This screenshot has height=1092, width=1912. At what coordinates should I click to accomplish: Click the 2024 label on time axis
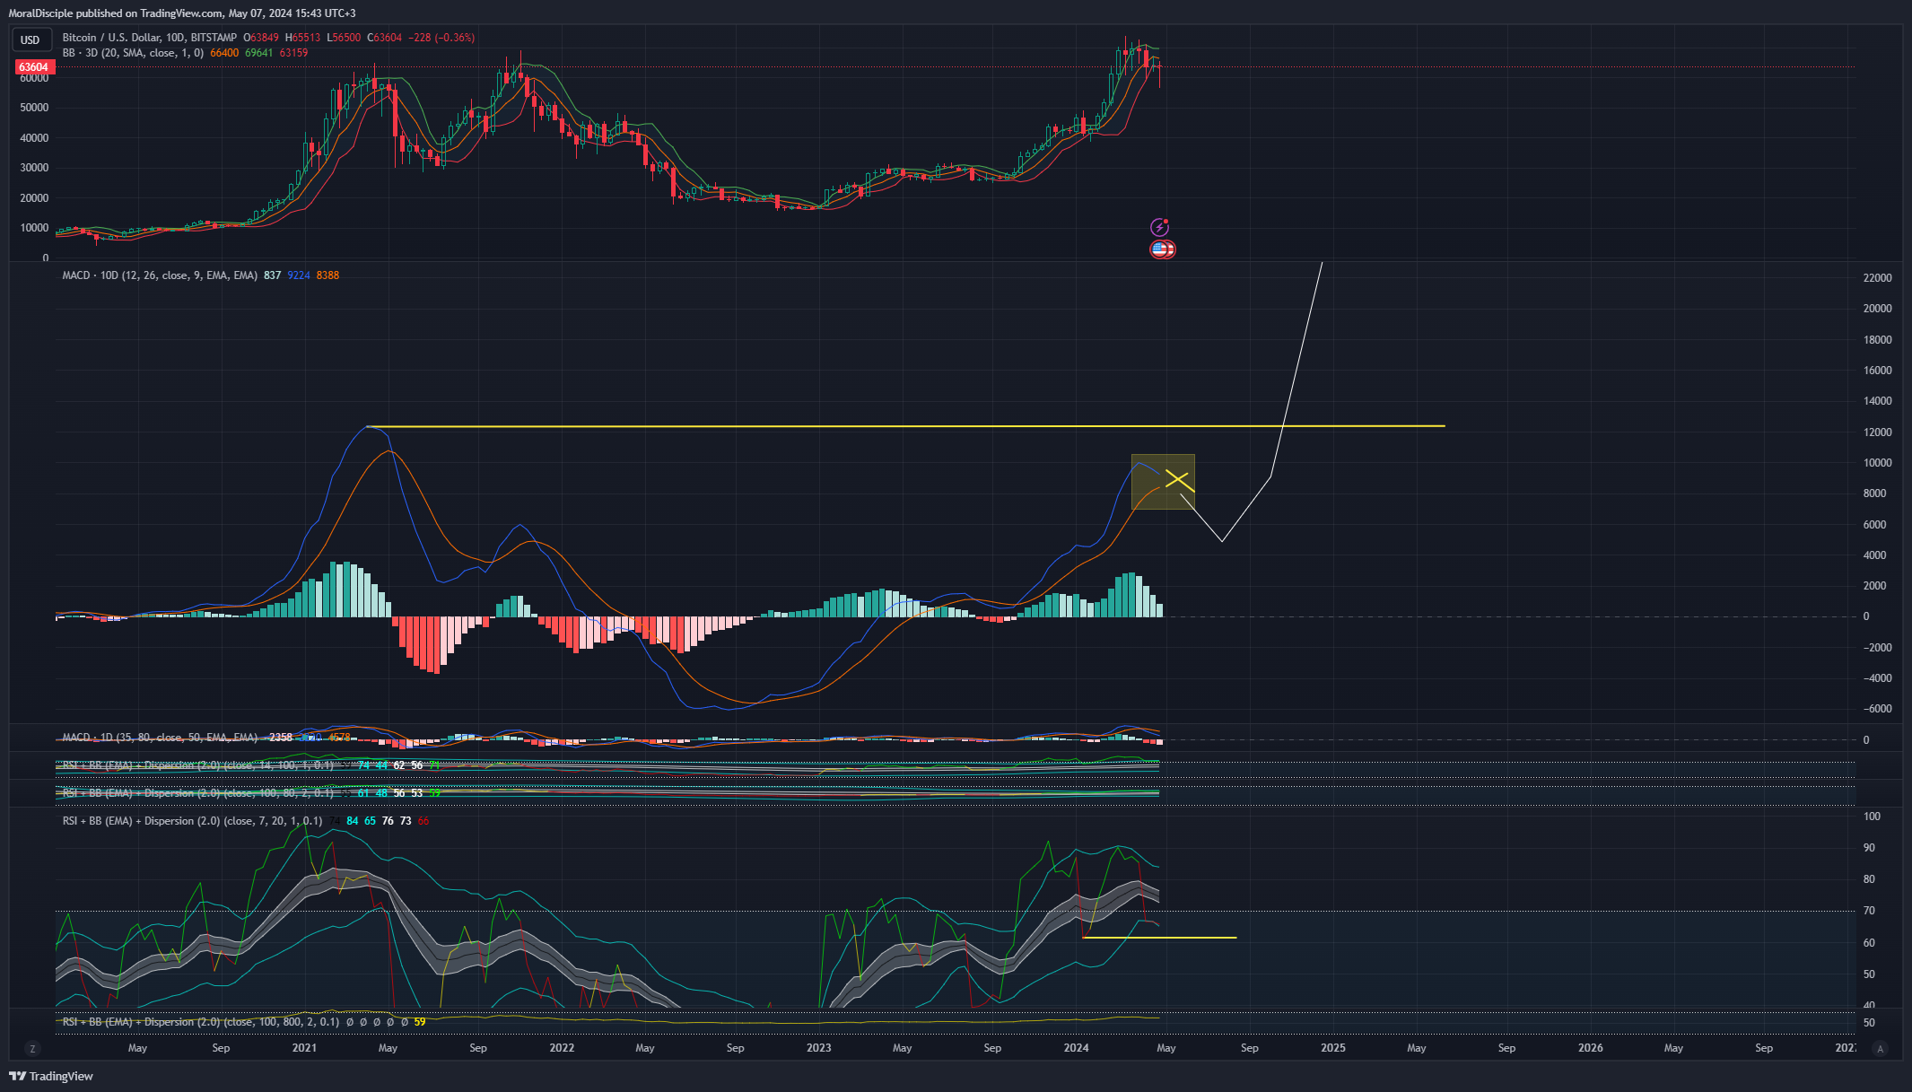(x=1076, y=1048)
